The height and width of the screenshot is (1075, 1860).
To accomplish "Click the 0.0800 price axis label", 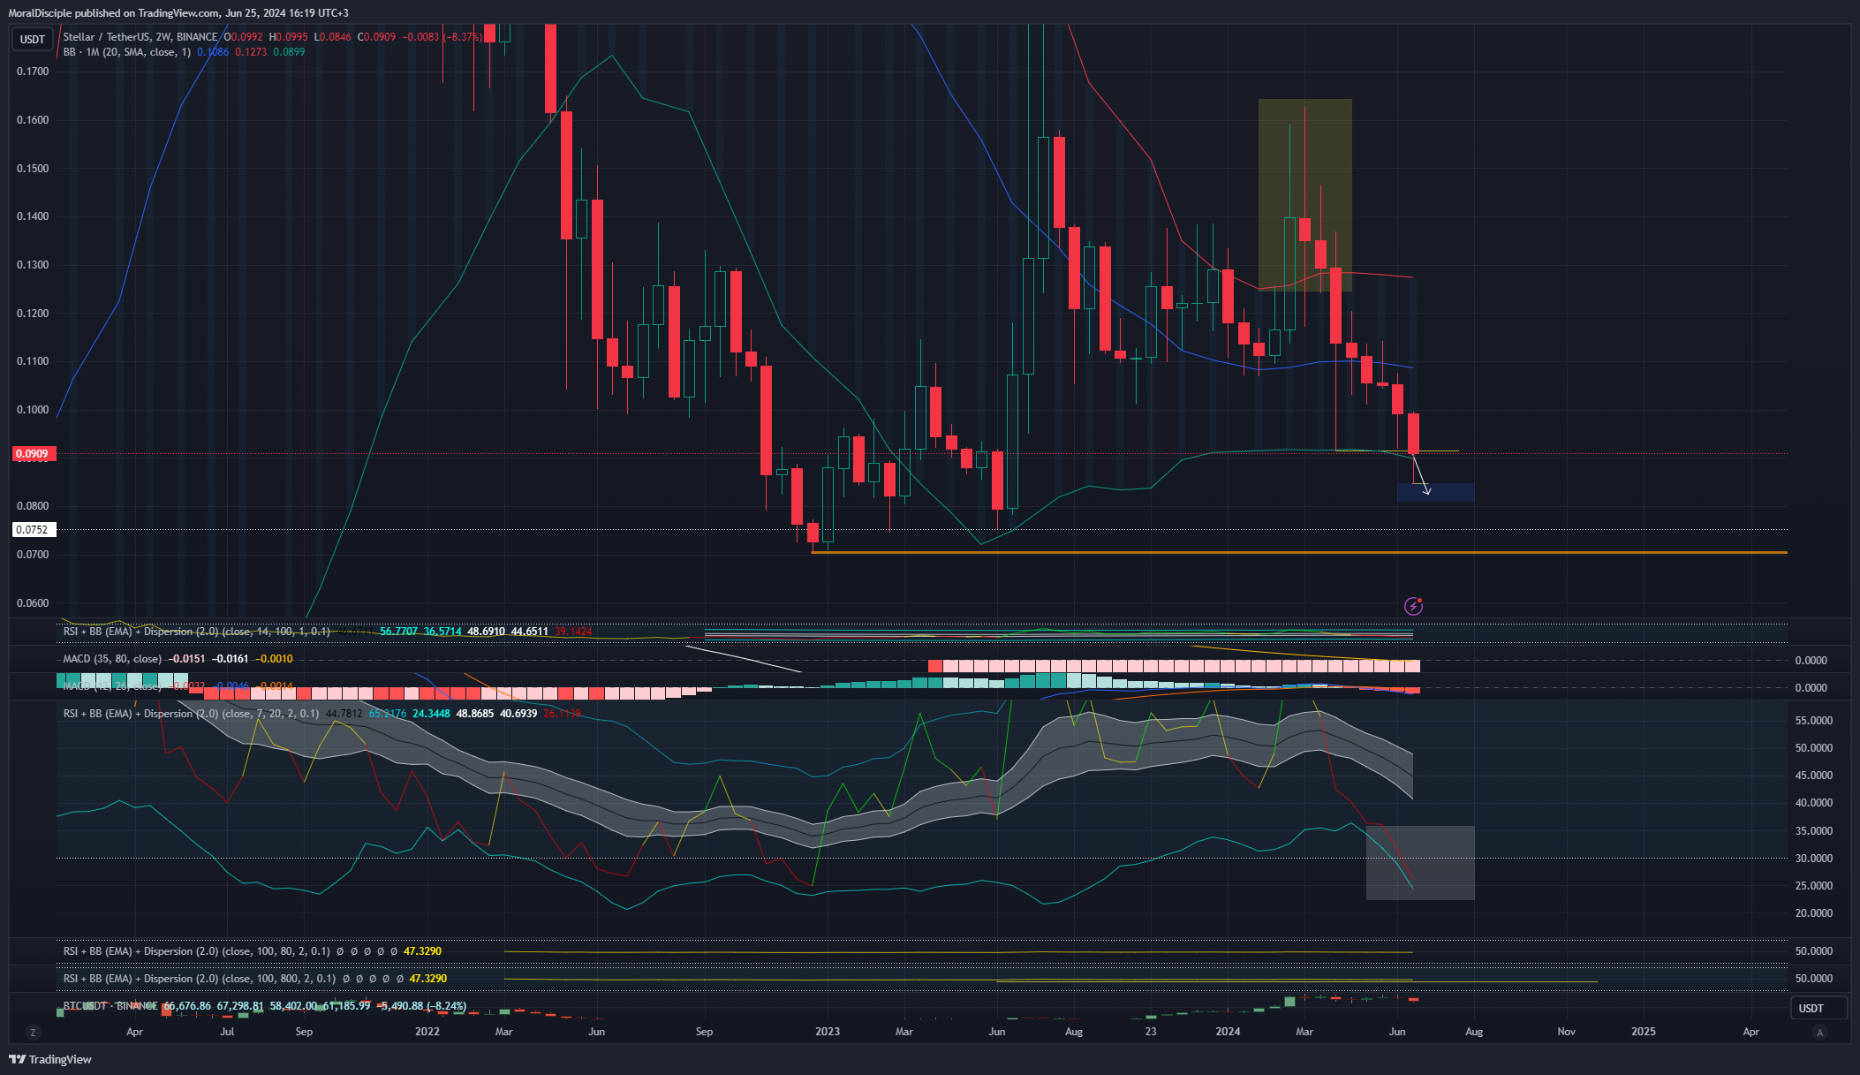I will pyautogui.click(x=33, y=506).
